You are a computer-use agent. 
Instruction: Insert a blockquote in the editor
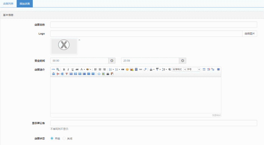pos(123,69)
